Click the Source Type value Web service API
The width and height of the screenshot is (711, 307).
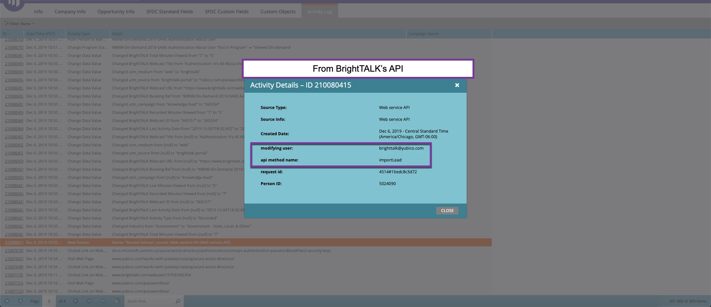[x=394, y=108]
